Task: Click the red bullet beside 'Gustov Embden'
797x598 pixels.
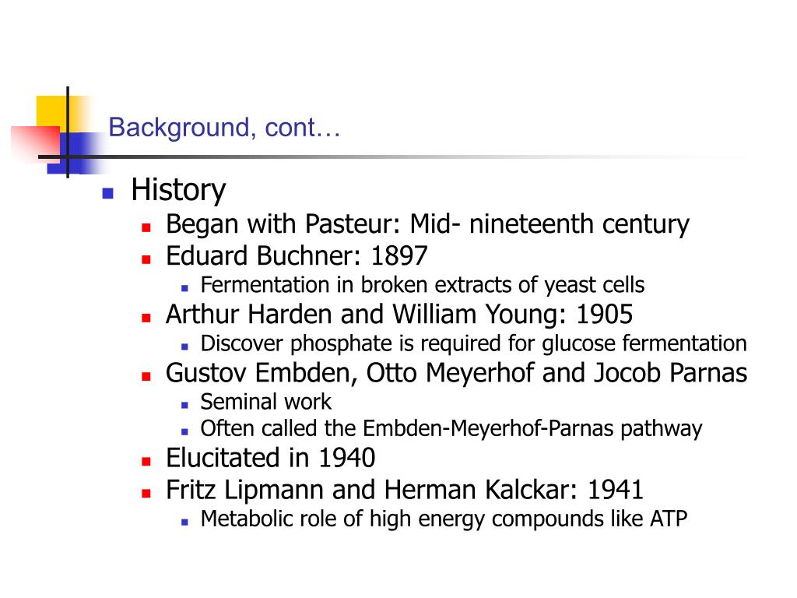Action: click(x=146, y=376)
